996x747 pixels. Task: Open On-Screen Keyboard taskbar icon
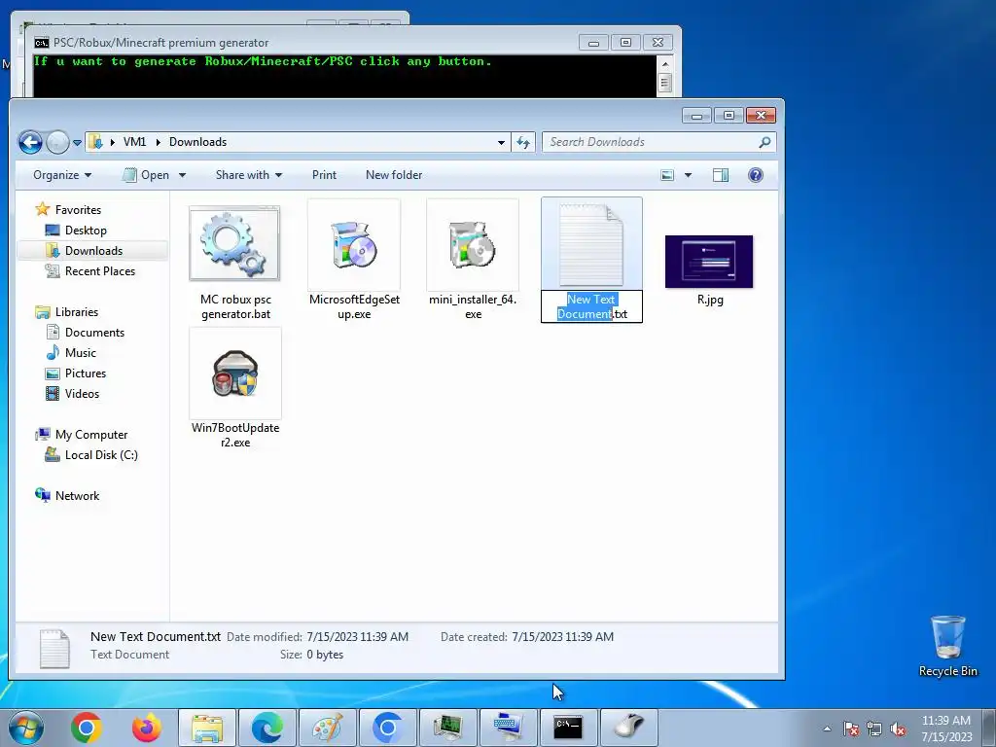click(x=508, y=728)
